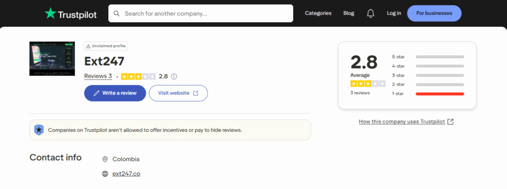This screenshot has width=507, height=189.
Task: Select the 3-star rating row
Action: point(428,76)
